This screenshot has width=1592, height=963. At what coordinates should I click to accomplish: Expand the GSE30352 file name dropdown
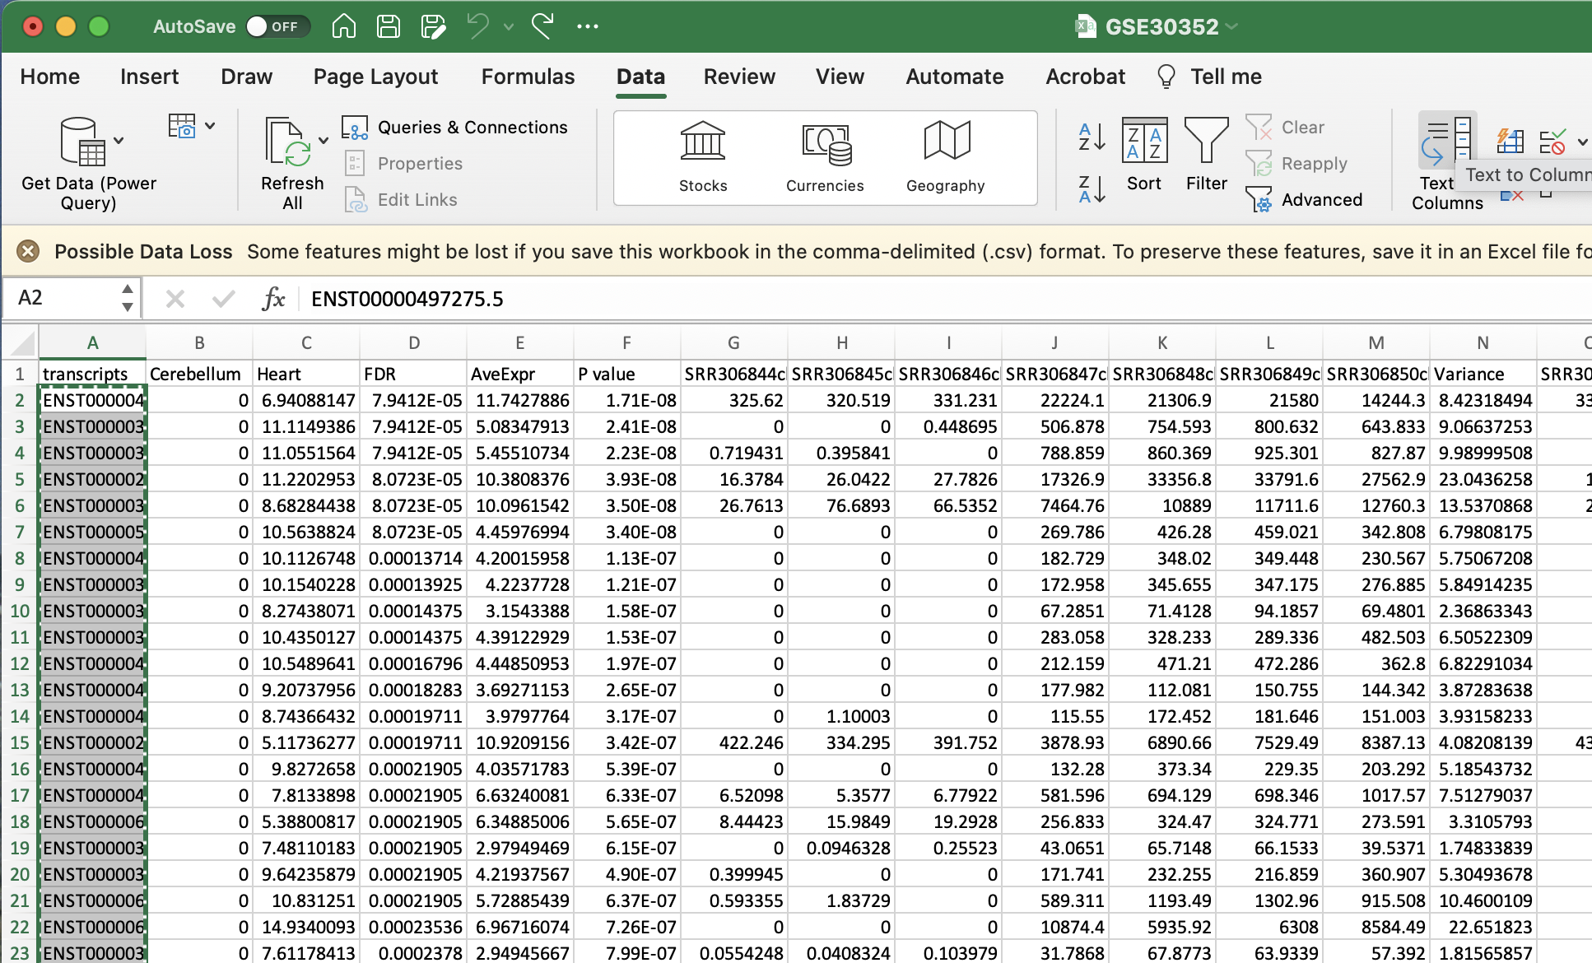point(1232,26)
